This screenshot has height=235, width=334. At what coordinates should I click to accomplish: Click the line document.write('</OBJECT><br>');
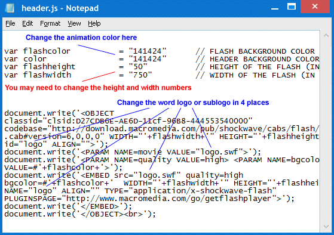[x=80, y=214]
